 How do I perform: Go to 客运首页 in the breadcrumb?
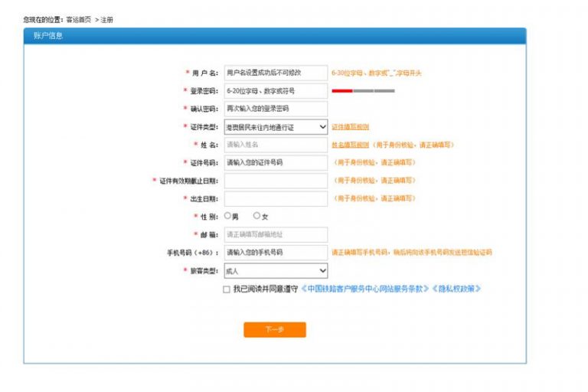coord(77,19)
